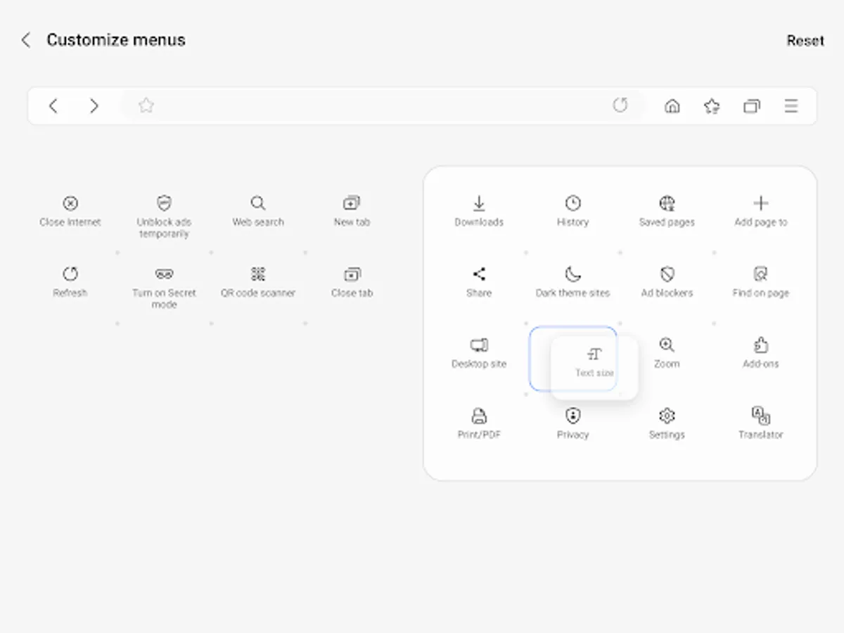Click the bookmark star in address bar
Screen dimensions: 844x633
click(146, 105)
